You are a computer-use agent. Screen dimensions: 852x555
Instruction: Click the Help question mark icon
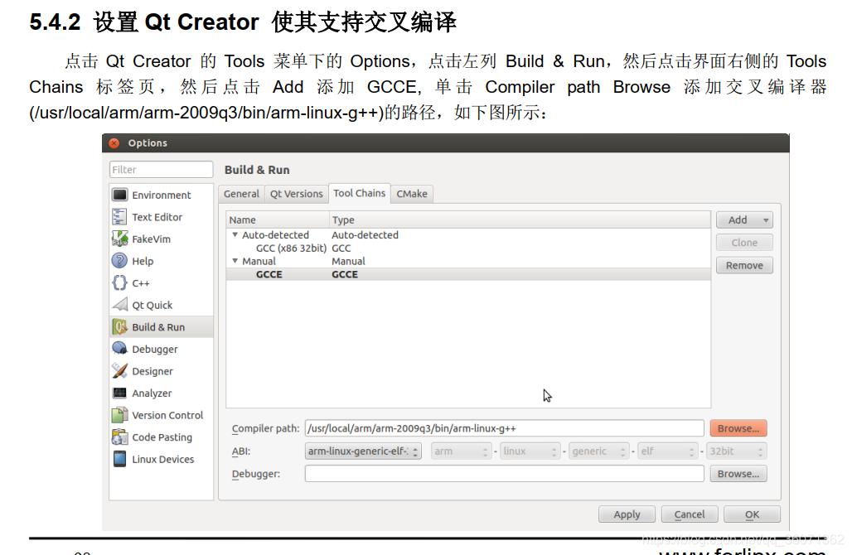coord(119,261)
